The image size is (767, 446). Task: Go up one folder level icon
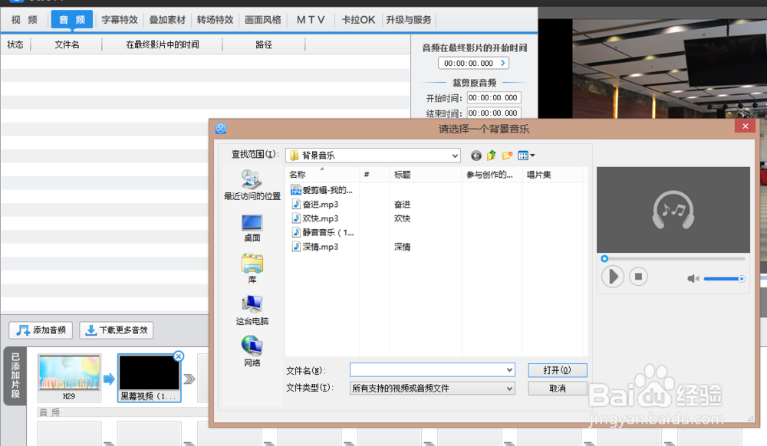tap(492, 156)
